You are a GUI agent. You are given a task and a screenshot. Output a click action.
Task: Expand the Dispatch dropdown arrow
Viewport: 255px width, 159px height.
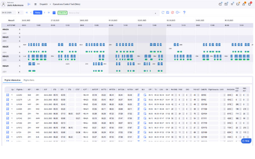coord(50,4)
